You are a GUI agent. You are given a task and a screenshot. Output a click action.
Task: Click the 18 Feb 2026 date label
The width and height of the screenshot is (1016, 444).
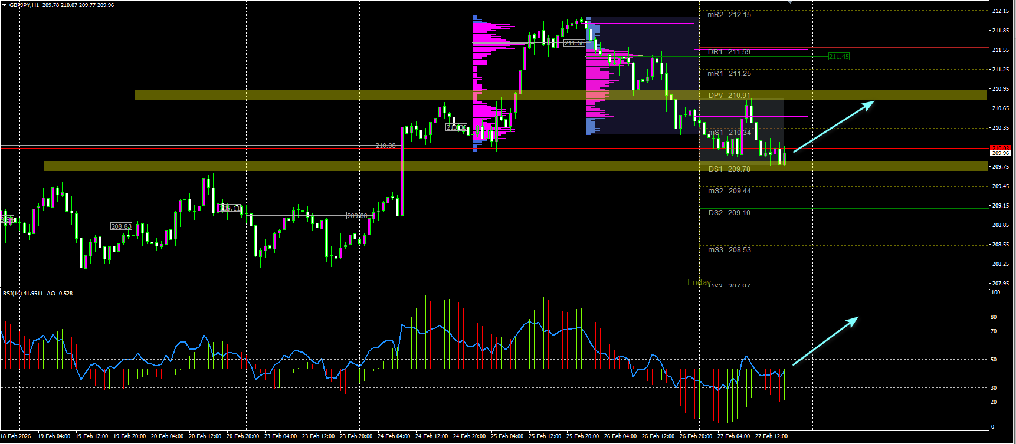(15, 436)
